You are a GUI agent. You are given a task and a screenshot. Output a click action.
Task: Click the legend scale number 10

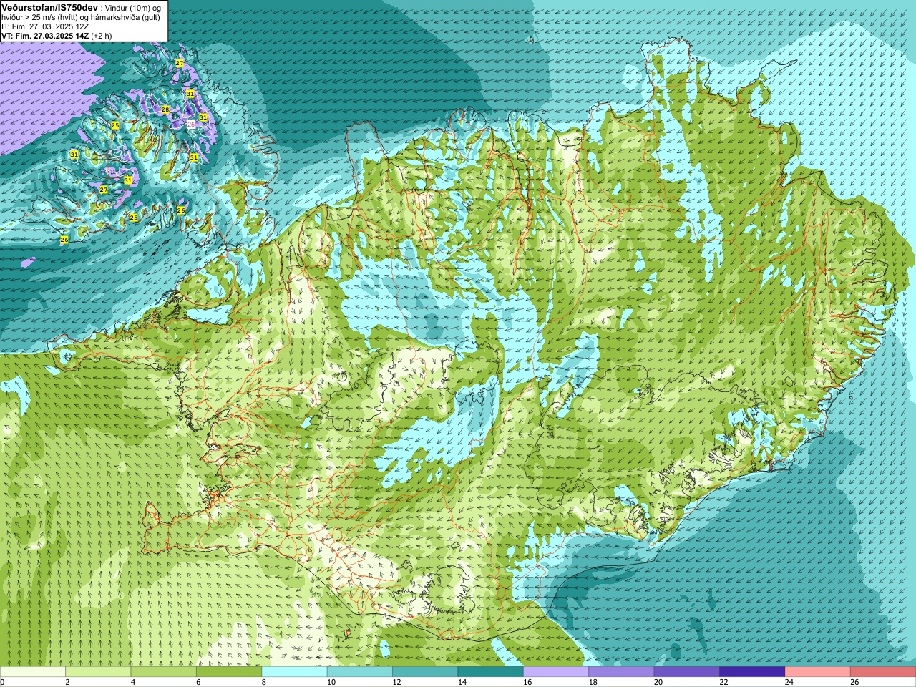pos(331,682)
